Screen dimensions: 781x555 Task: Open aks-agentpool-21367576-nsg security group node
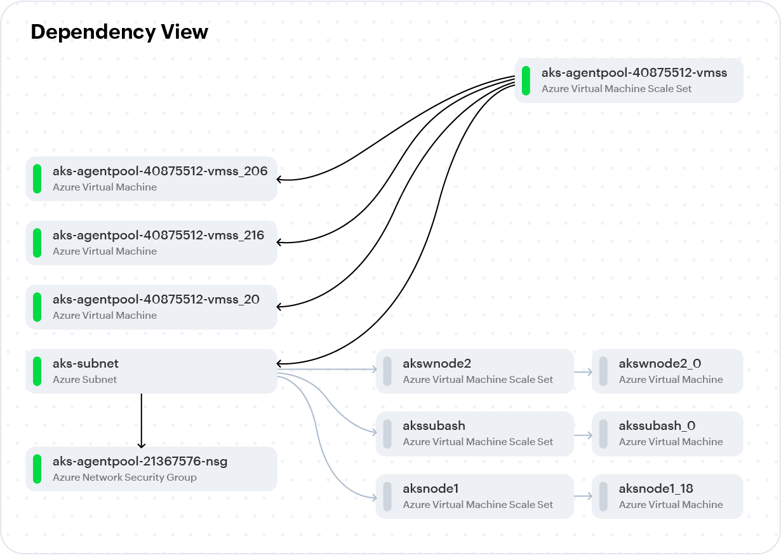pyautogui.click(x=151, y=469)
